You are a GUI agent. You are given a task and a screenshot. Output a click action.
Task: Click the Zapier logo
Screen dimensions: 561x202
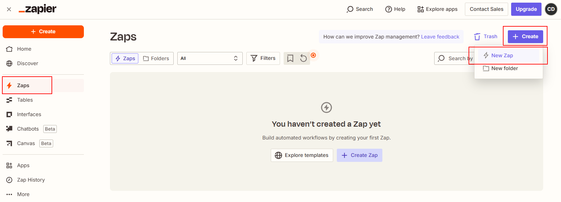tap(37, 9)
